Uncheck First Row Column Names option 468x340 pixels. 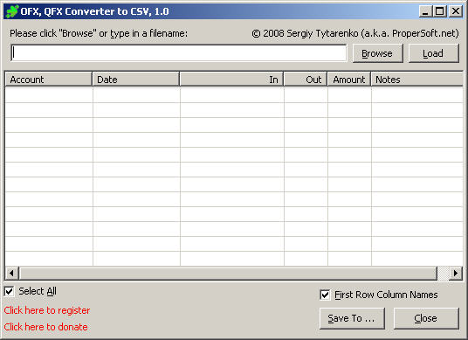[x=325, y=295]
